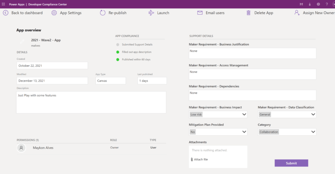Viewport: 335px width, 174px height.
Task: Click the download icon in header
Action: tap(310, 4)
